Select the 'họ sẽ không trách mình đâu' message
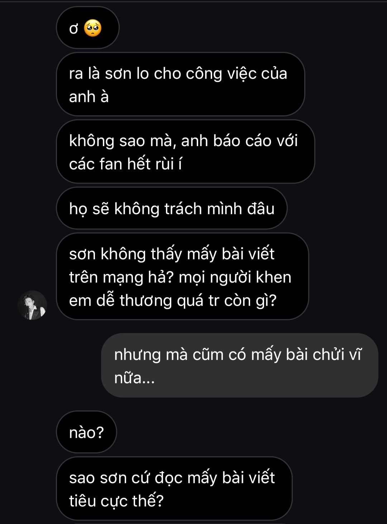 point(172,208)
